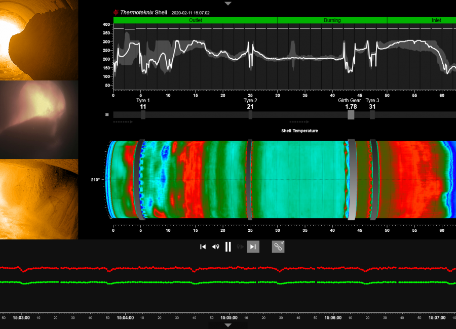Toggle the chain link sync button
Screen dimensions: 456x329
click(x=278, y=246)
